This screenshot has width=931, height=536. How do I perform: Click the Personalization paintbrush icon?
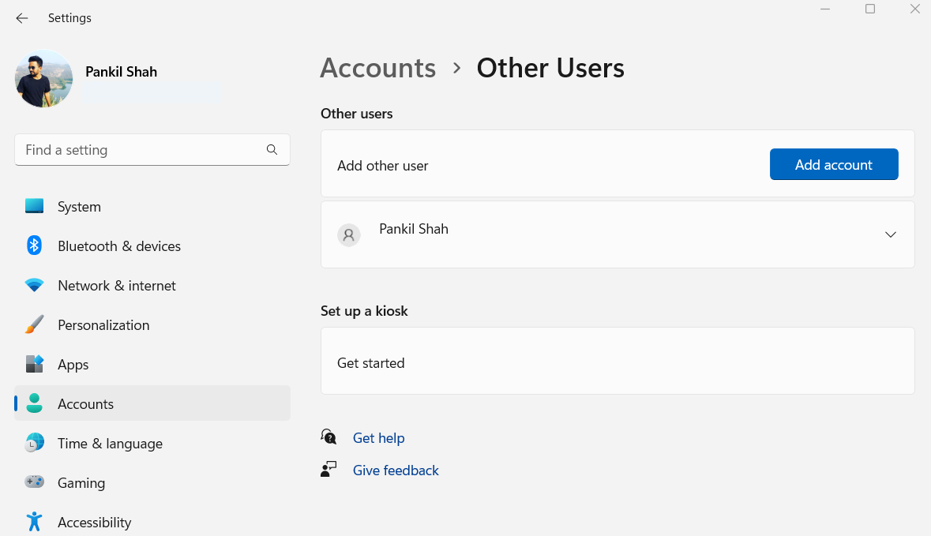point(35,324)
